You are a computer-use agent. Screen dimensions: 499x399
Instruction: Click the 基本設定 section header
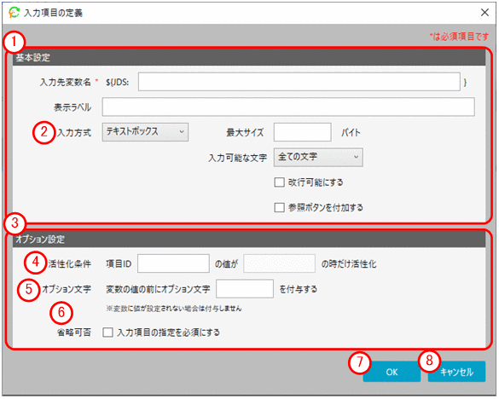point(249,57)
